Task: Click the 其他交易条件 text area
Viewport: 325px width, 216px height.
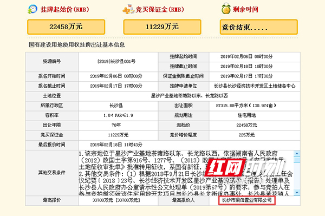Action: pyautogui.click(x=186, y=173)
